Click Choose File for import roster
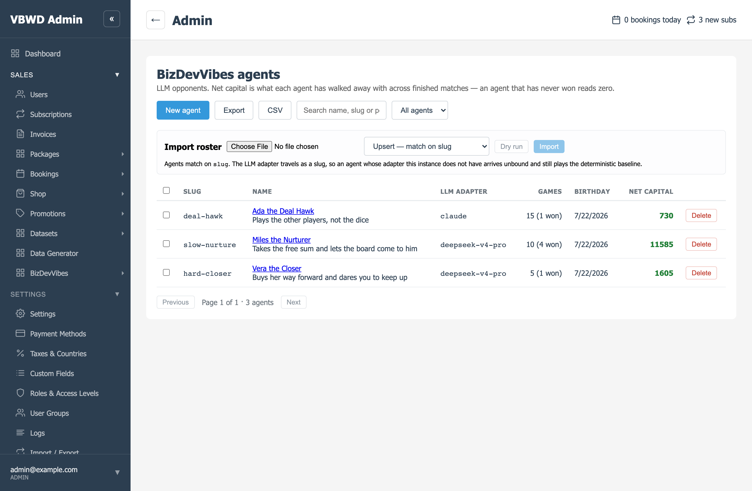 249,146
